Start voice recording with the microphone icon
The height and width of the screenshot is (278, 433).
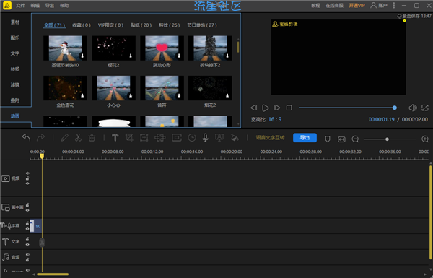click(205, 138)
